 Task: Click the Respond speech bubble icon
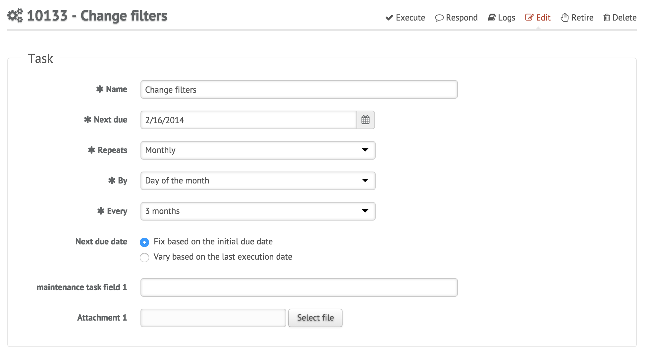(439, 18)
